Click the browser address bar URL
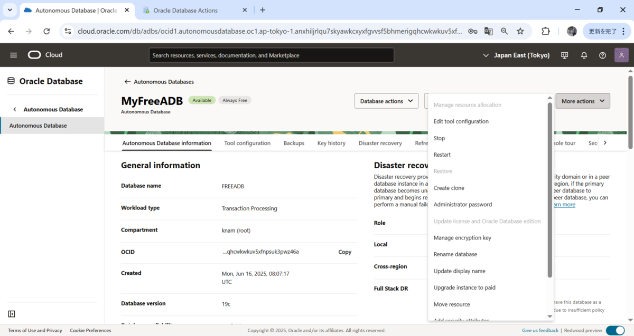 click(269, 31)
